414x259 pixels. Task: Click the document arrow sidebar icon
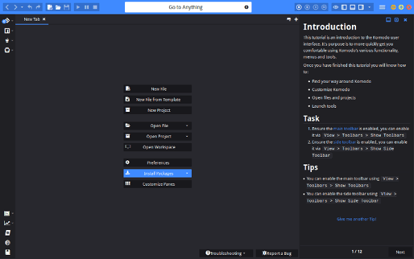(8, 233)
